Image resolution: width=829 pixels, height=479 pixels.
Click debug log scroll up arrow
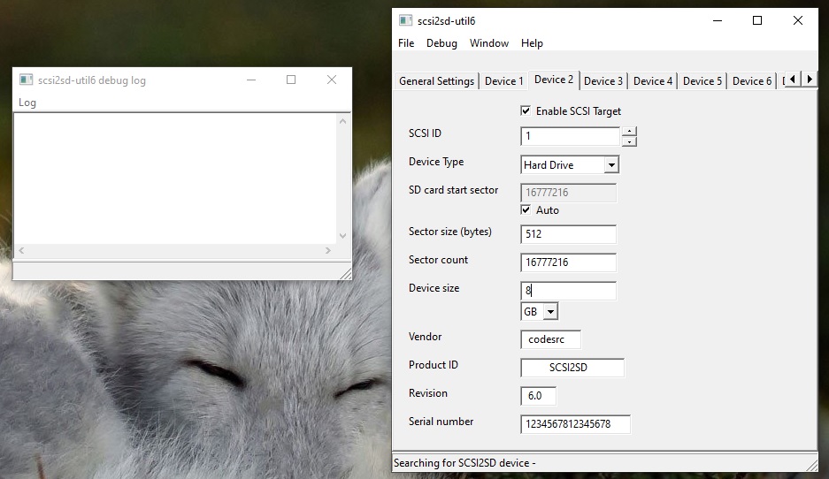(x=342, y=121)
